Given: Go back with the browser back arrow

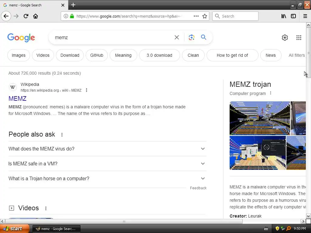Looking at the screenshot, I should point(6,16).
